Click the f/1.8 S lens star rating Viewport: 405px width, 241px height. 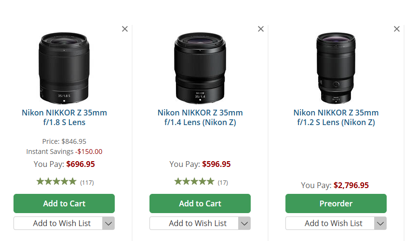point(56,182)
